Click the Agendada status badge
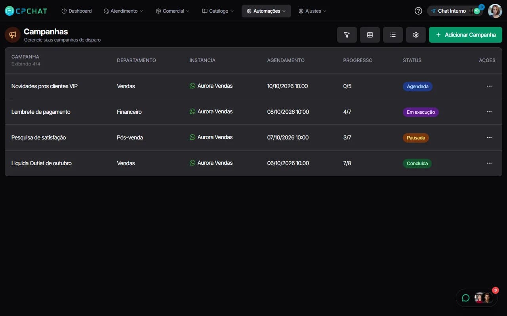The image size is (507, 316). [x=417, y=87]
